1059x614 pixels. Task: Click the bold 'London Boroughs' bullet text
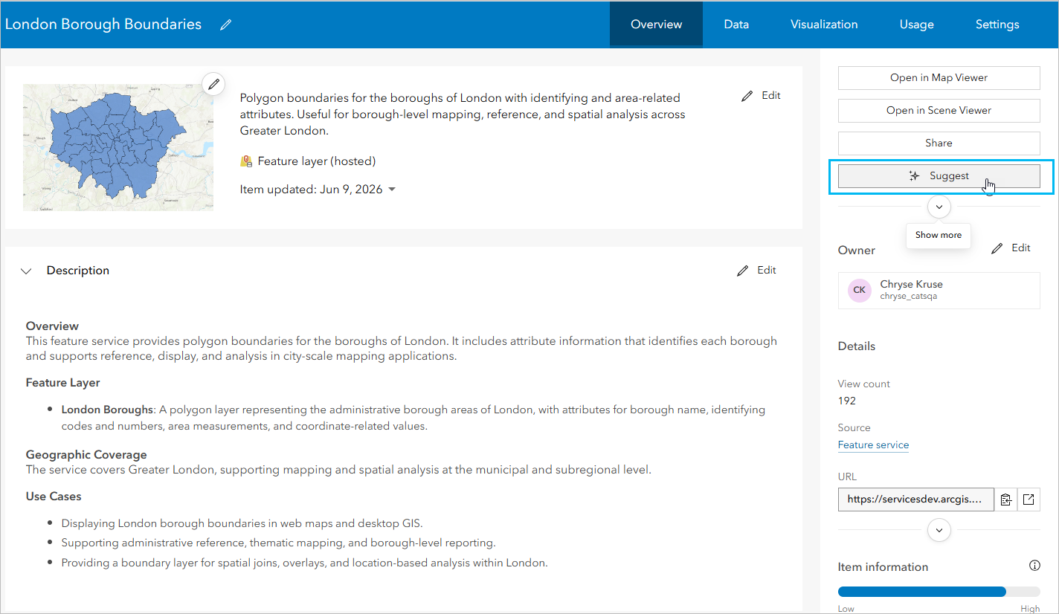pyautogui.click(x=107, y=410)
